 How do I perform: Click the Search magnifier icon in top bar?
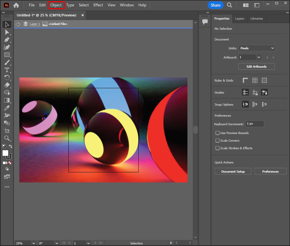pyautogui.click(x=230, y=5)
